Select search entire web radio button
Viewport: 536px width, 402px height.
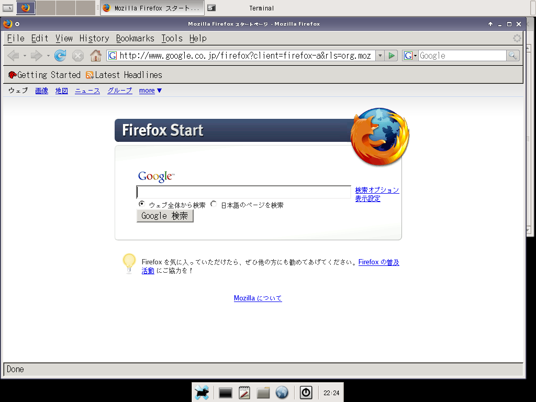point(141,204)
